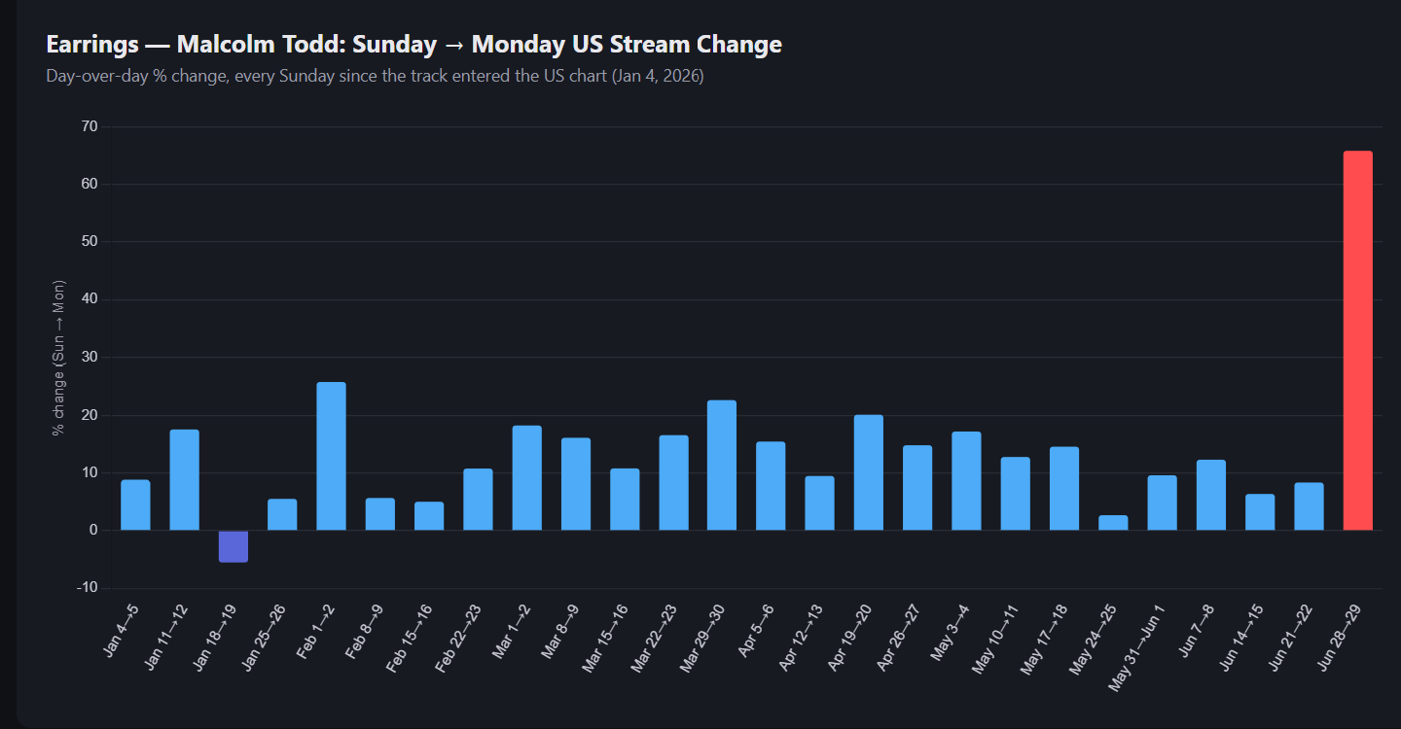The image size is (1401, 729).
Task: Click the 70 tick on y-axis
Action: point(90,126)
